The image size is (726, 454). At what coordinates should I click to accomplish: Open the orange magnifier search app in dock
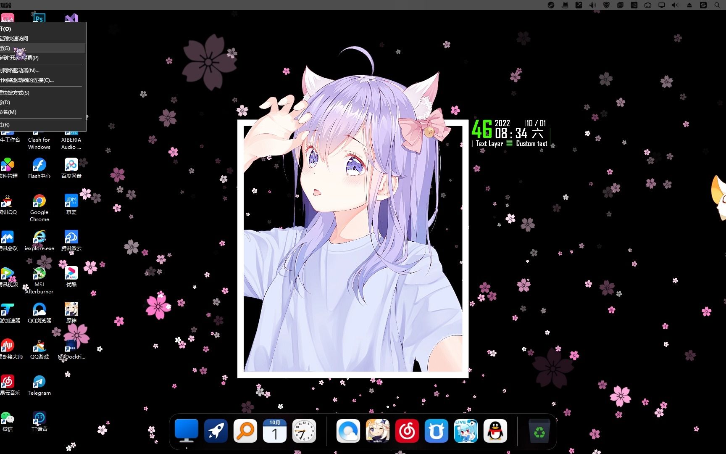point(245,431)
